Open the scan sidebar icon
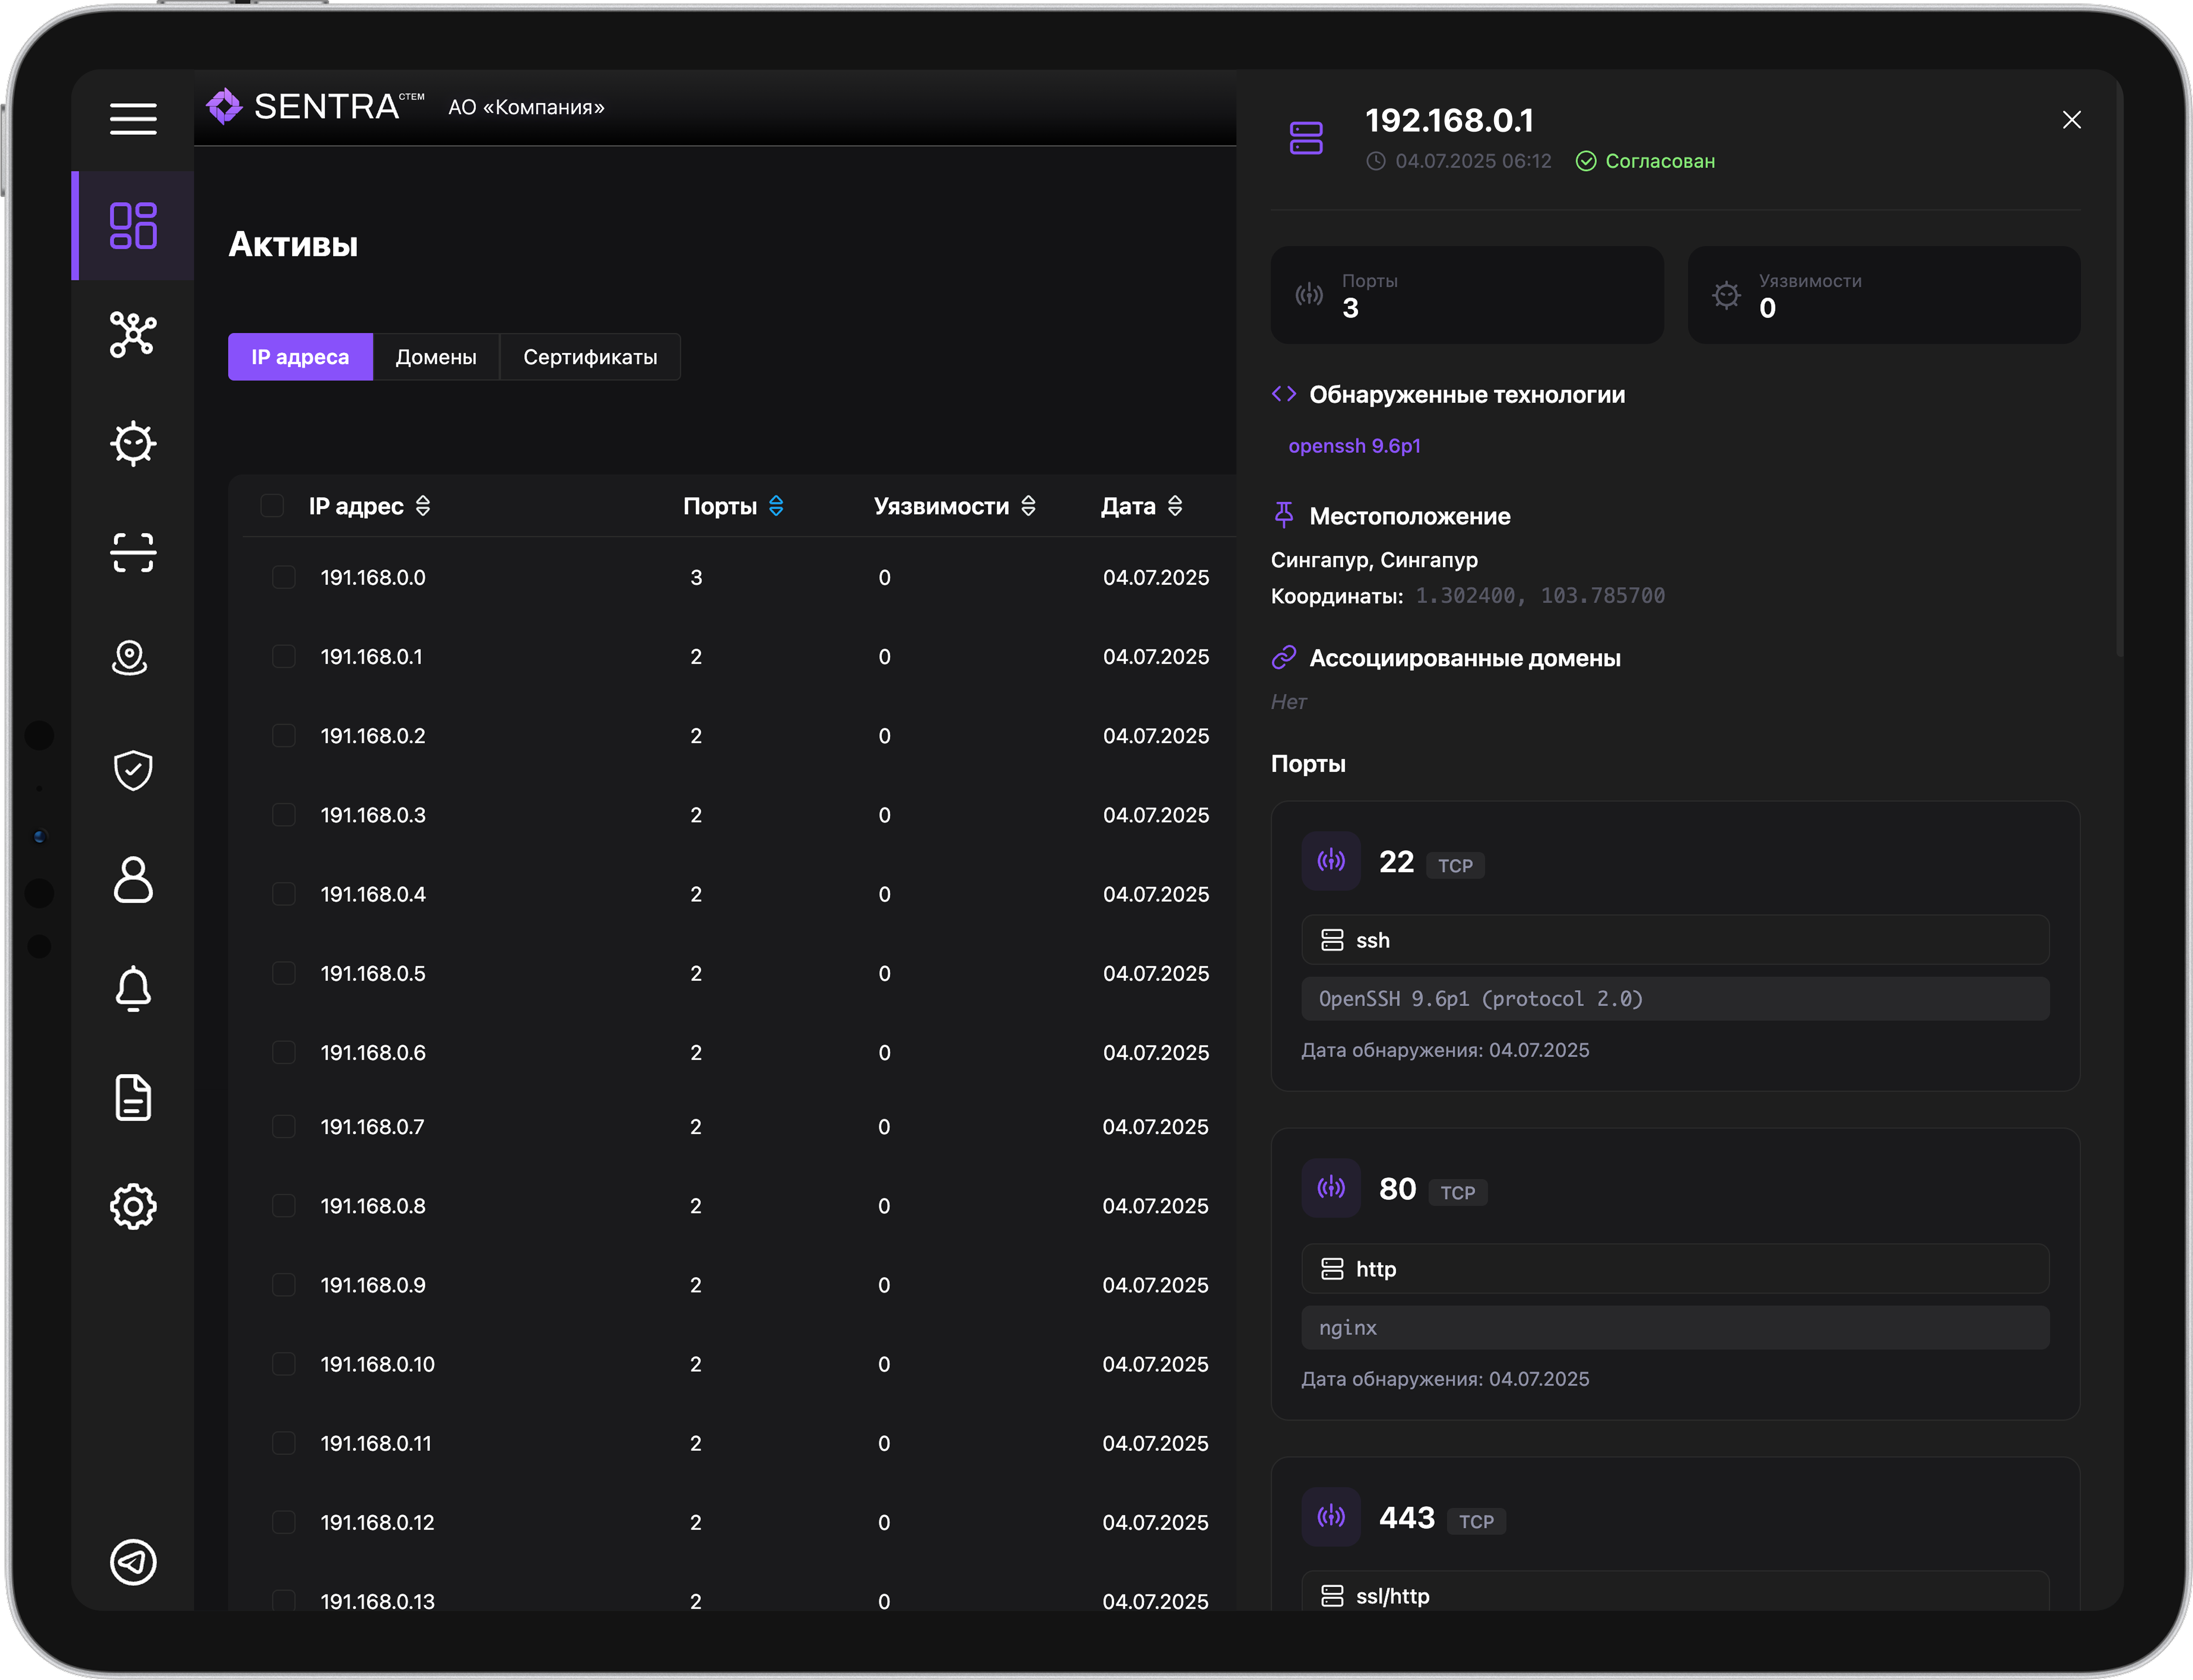Screen dimensions: 2193x1680 tap(133, 552)
